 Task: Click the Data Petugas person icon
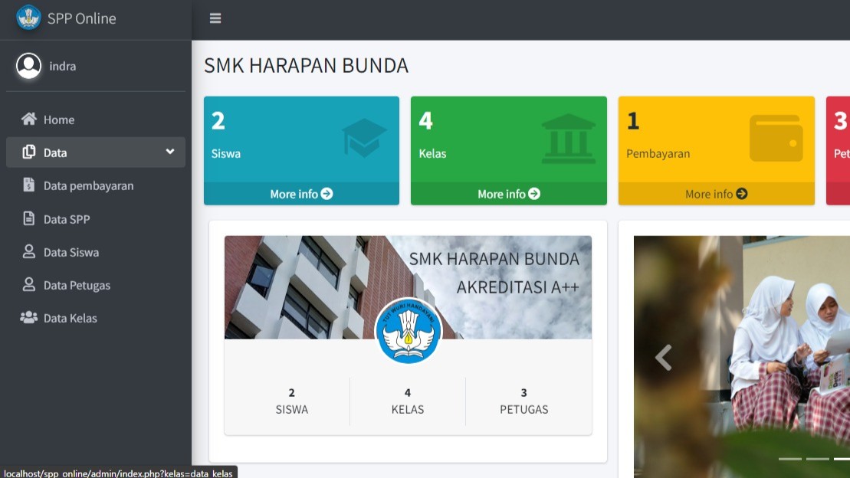point(28,284)
